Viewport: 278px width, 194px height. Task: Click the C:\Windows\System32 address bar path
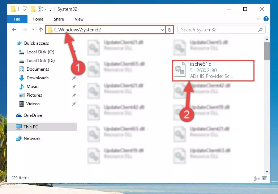point(77,30)
